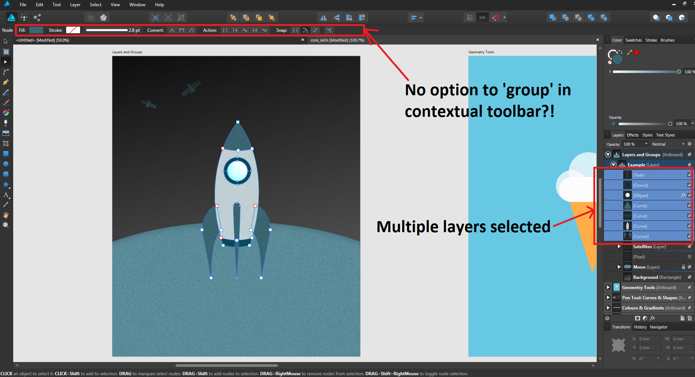Click the Layers panel opacity field

point(635,144)
